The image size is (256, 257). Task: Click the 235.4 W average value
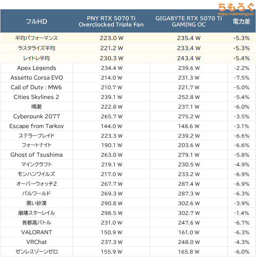pyautogui.click(x=189, y=38)
